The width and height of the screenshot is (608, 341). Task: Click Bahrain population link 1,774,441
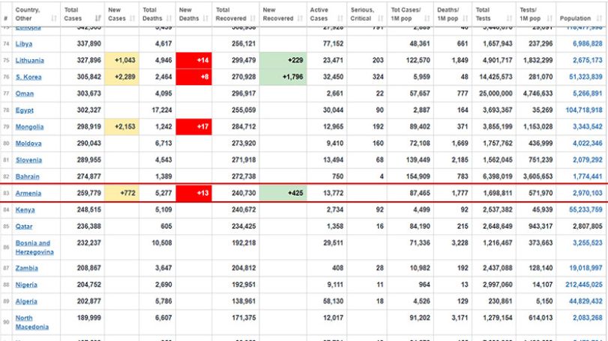coord(588,176)
